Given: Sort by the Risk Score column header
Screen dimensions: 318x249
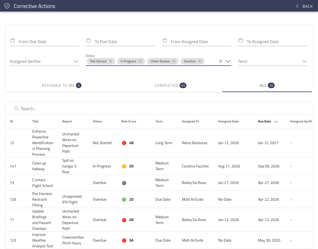Looking at the screenshot, I should point(129,121).
